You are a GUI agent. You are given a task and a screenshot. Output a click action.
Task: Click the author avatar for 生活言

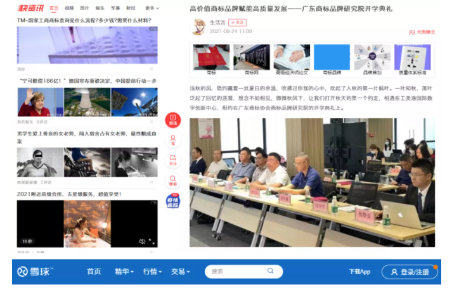pos(198,27)
